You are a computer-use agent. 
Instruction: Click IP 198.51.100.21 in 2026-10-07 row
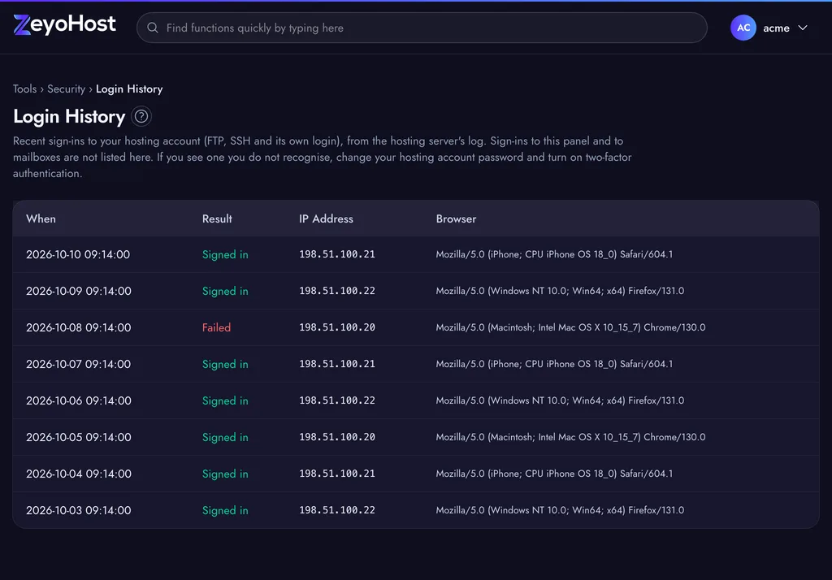[337, 364]
